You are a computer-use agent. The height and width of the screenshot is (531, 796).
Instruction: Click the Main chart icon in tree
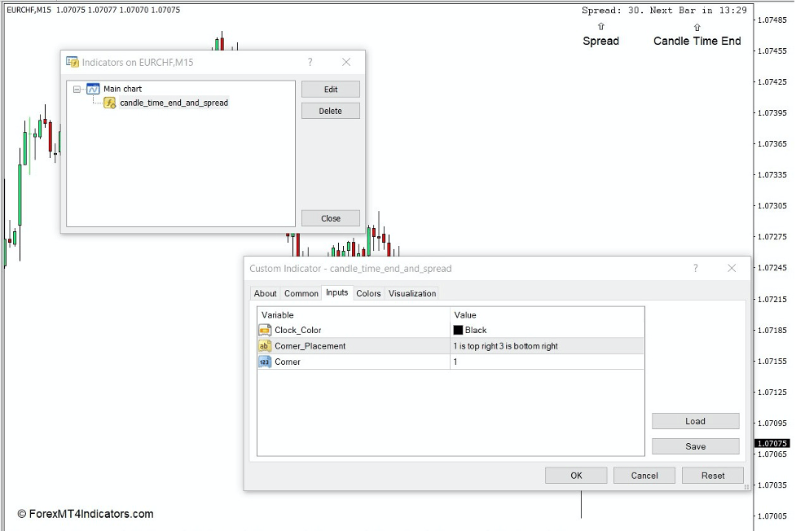click(x=93, y=89)
